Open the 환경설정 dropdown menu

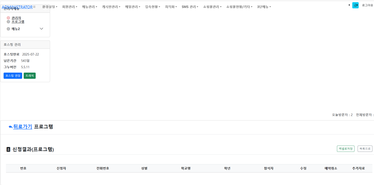point(50,7)
